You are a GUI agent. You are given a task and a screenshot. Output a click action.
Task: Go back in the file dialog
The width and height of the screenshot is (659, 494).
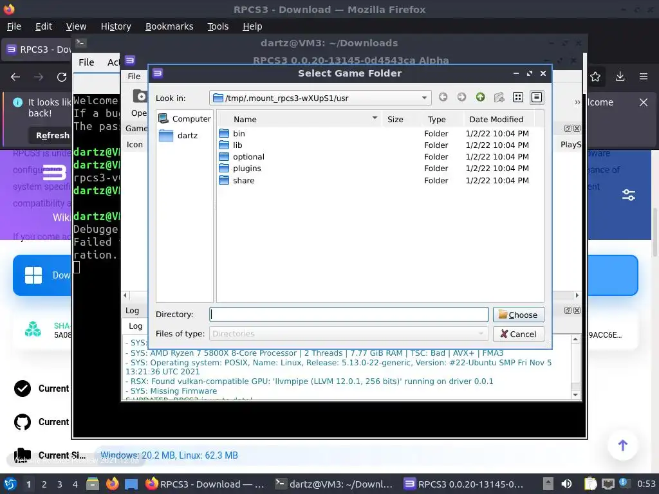tap(443, 98)
